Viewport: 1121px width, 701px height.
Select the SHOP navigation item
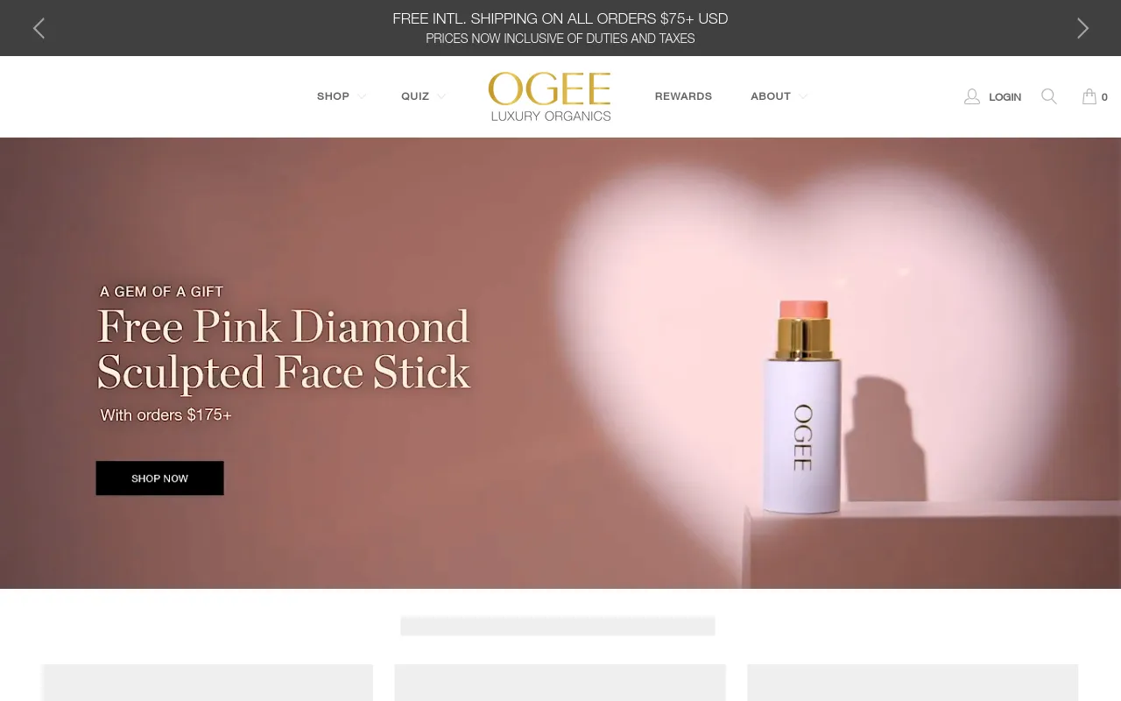point(333,96)
